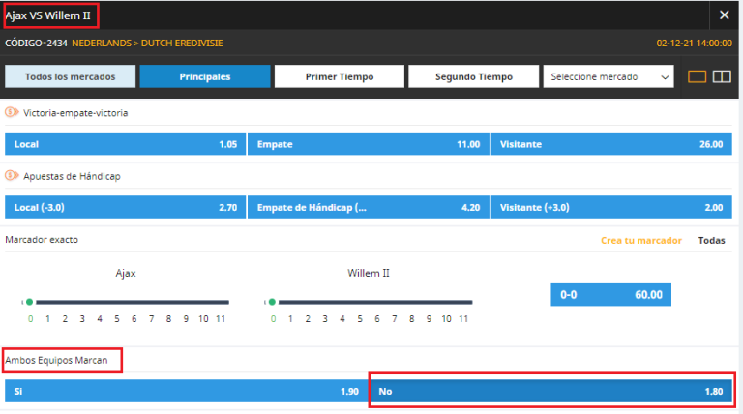Screen dimensions: 743x414
Task: Click the CÓDIGO-2434 text
Action: click(x=36, y=44)
